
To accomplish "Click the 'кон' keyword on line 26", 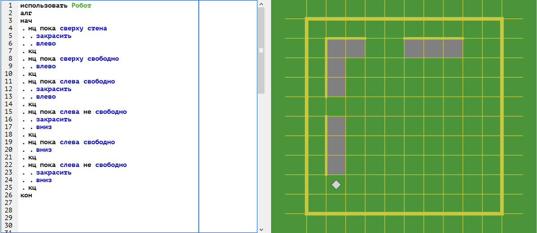I will [x=26, y=195].
